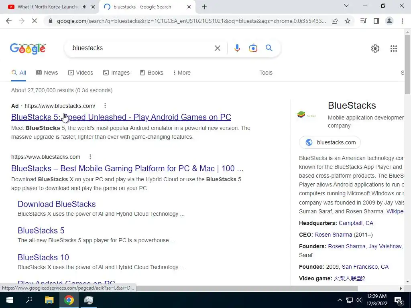Click the Chrome taskbar icon
Screen dimensions: 411x308
pos(69,300)
